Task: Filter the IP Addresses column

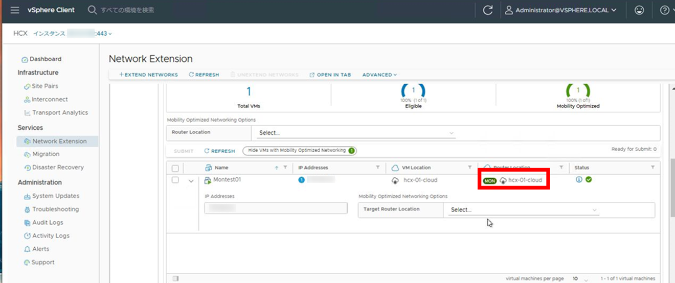Action: click(x=378, y=168)
